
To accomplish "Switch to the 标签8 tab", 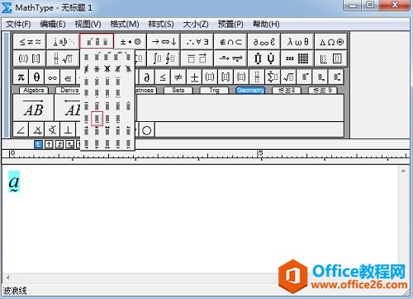I will point(287,90).
